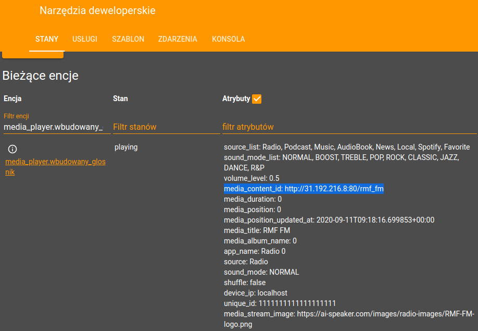Click the Encja column header

click(x=12, y=99)
